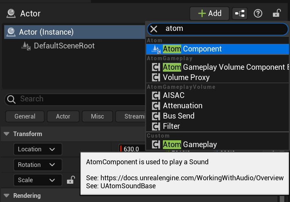Click the icon beside Atom Gameplay Volume Component
Viewport: 290px width, 202px height.
pyautogui.click(x=156, y=67)
